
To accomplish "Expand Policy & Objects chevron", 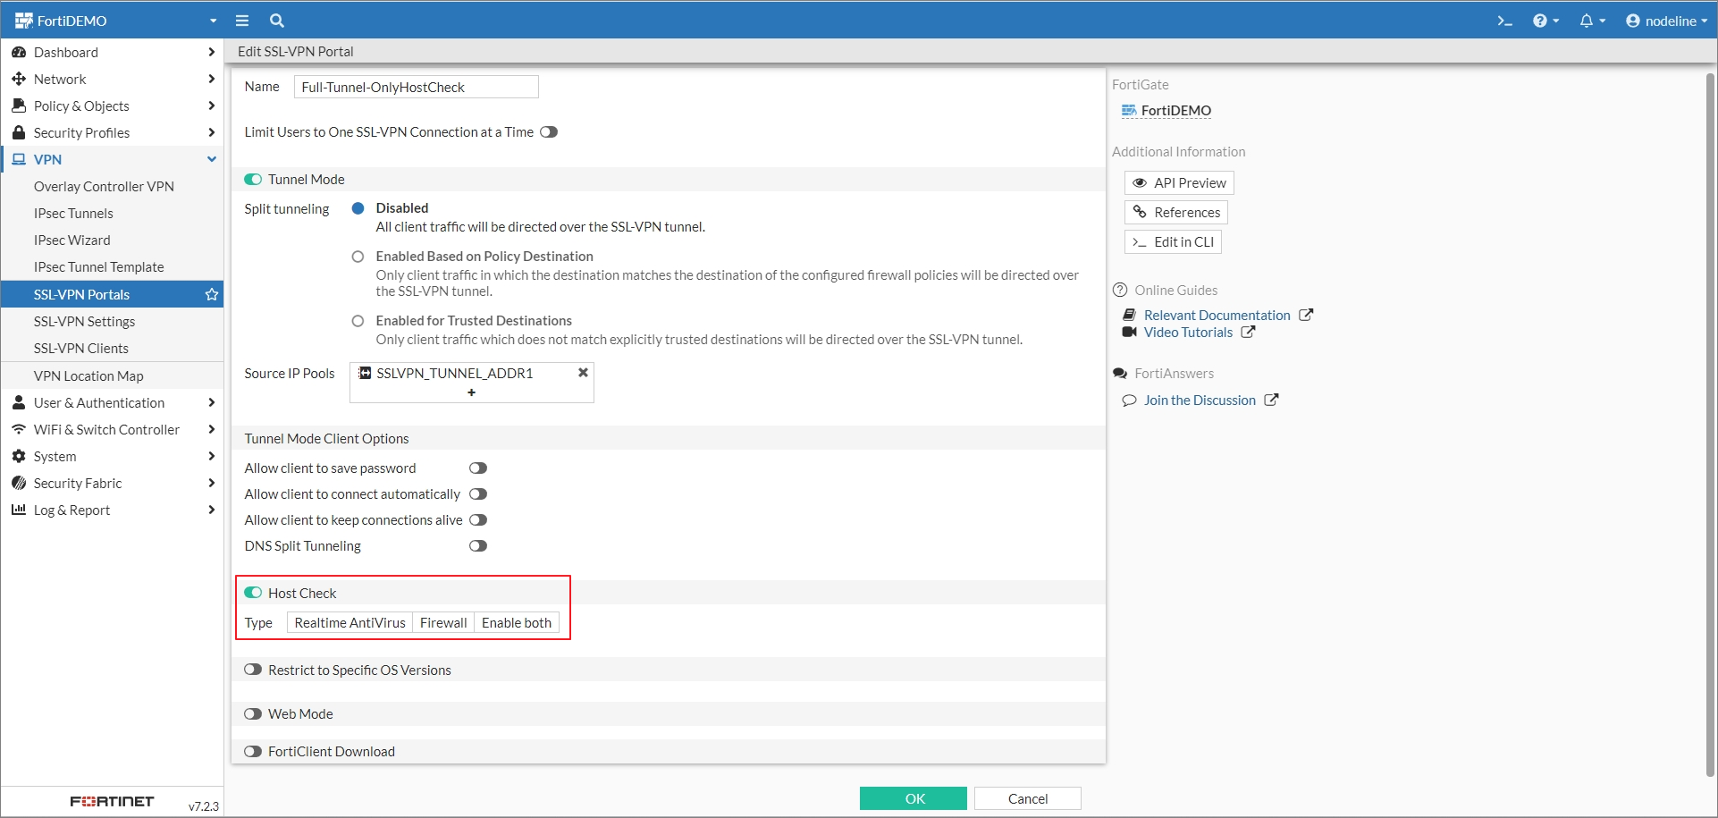I will 211,105.
